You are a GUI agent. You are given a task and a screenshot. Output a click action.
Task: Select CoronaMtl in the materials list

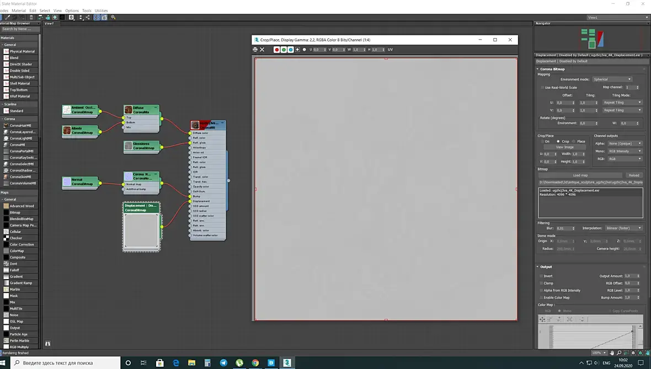[x=20, y=145]
